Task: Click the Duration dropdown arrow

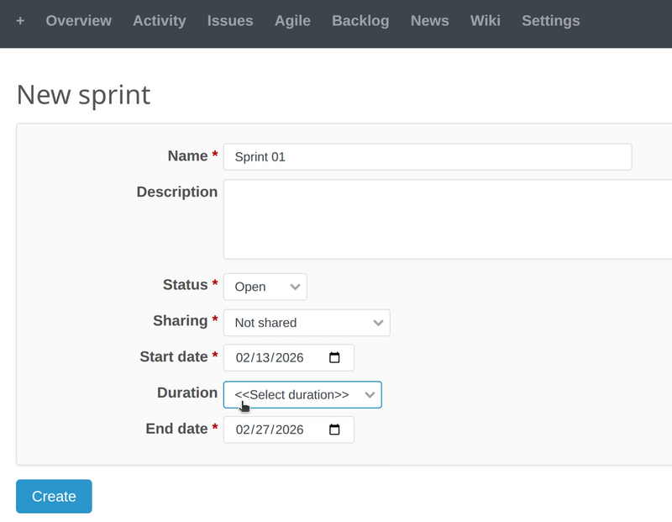Action: [x=369, y=394]
